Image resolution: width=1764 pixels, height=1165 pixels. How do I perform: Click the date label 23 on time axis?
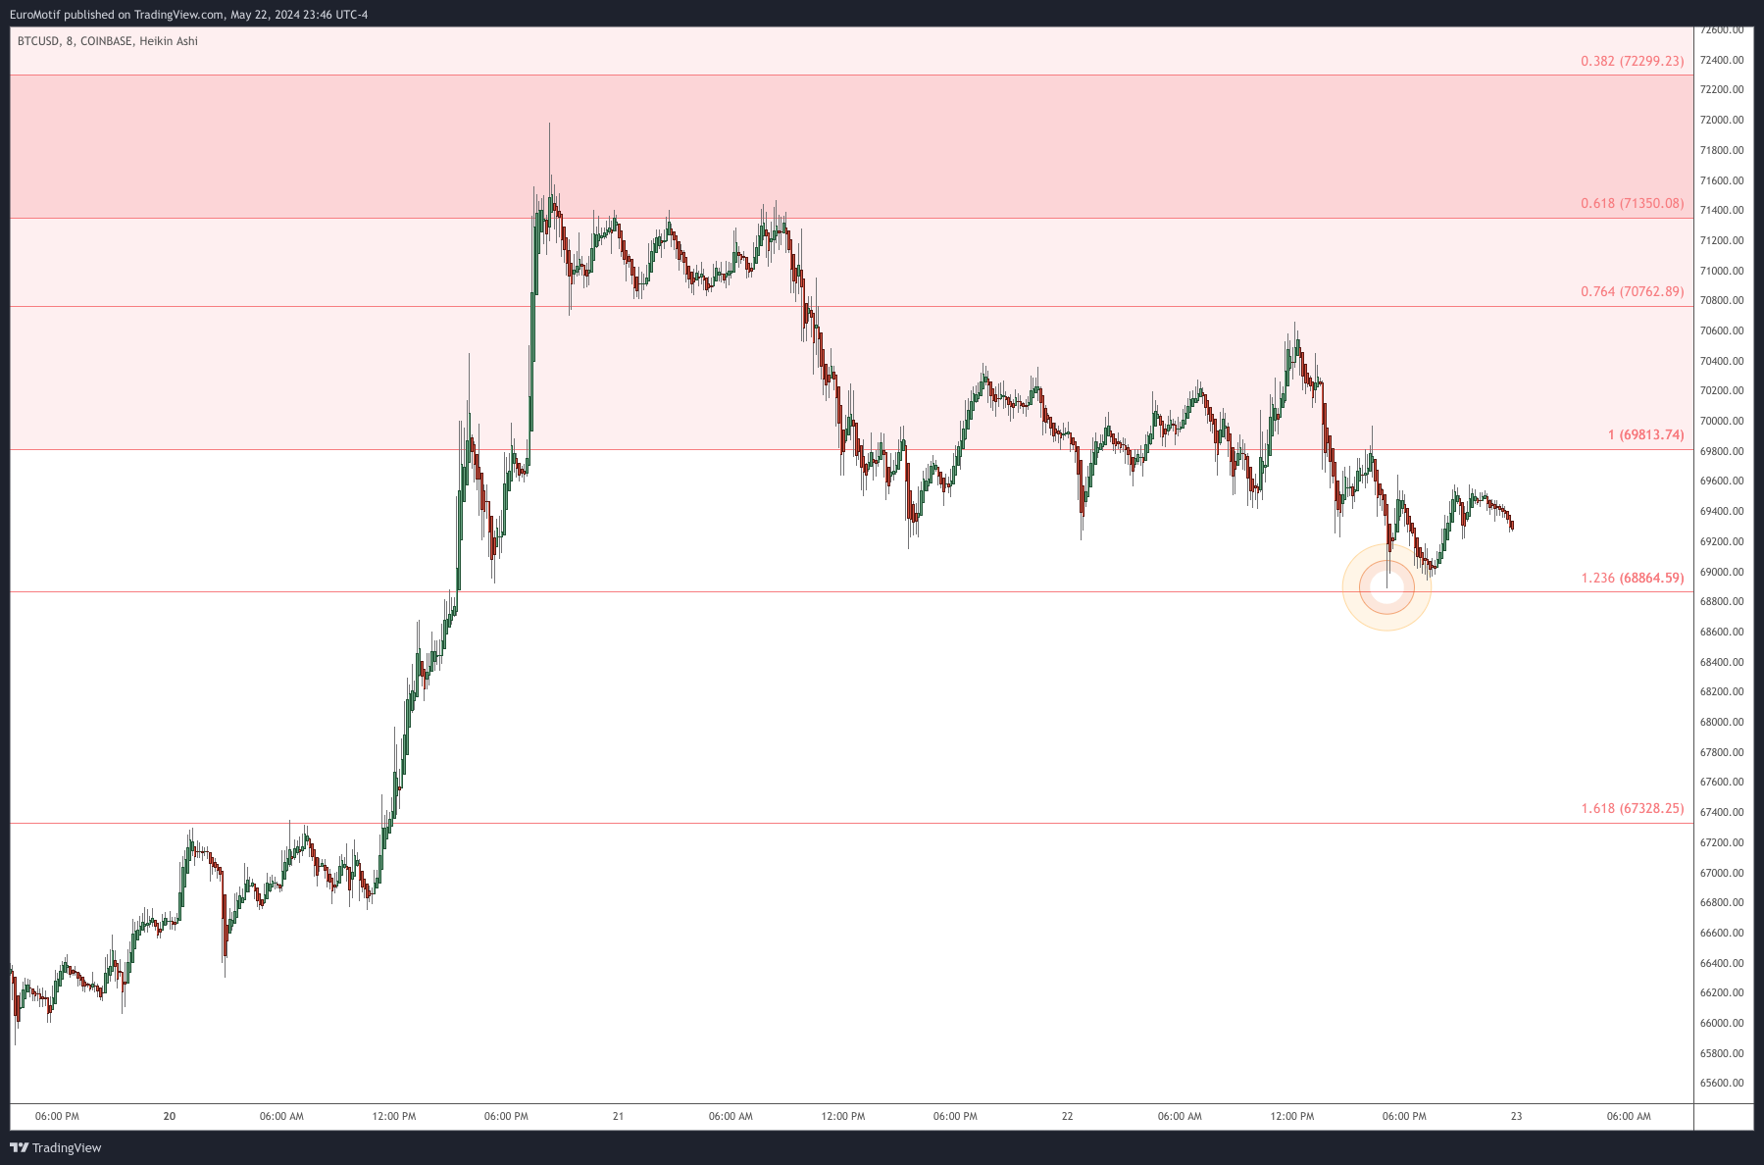pyautogui.click(x=1516, y=1116)
